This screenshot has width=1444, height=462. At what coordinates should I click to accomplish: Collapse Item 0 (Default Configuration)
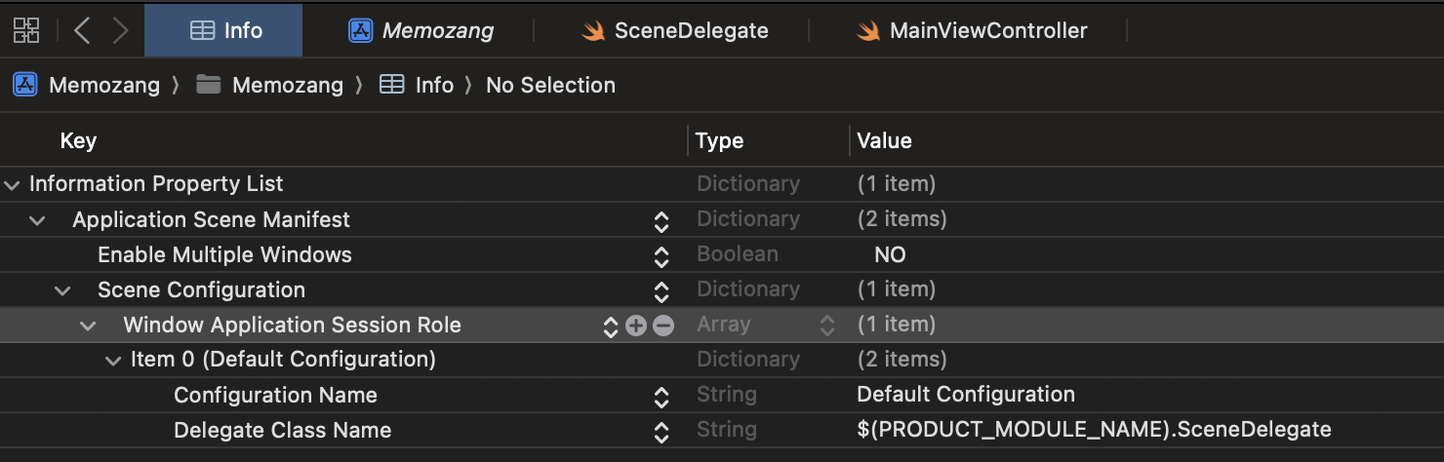point(112,361)
